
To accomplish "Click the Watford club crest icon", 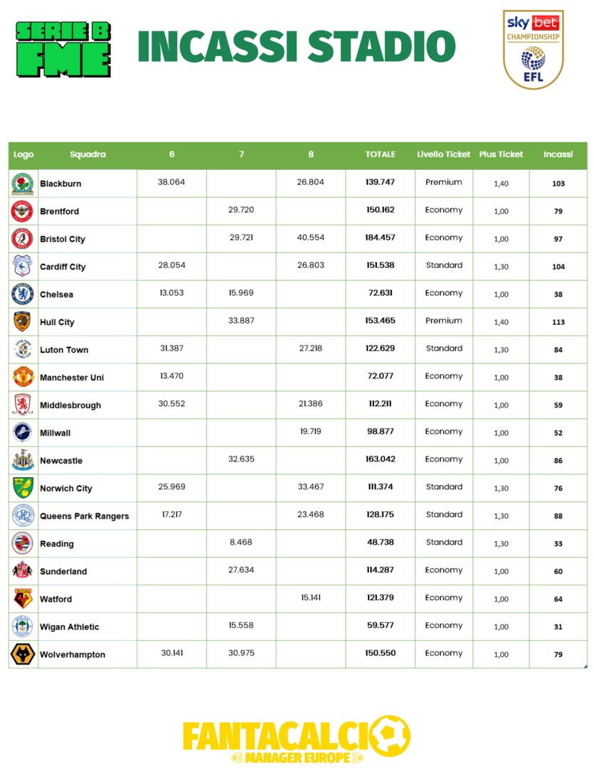I will [23, 599].
